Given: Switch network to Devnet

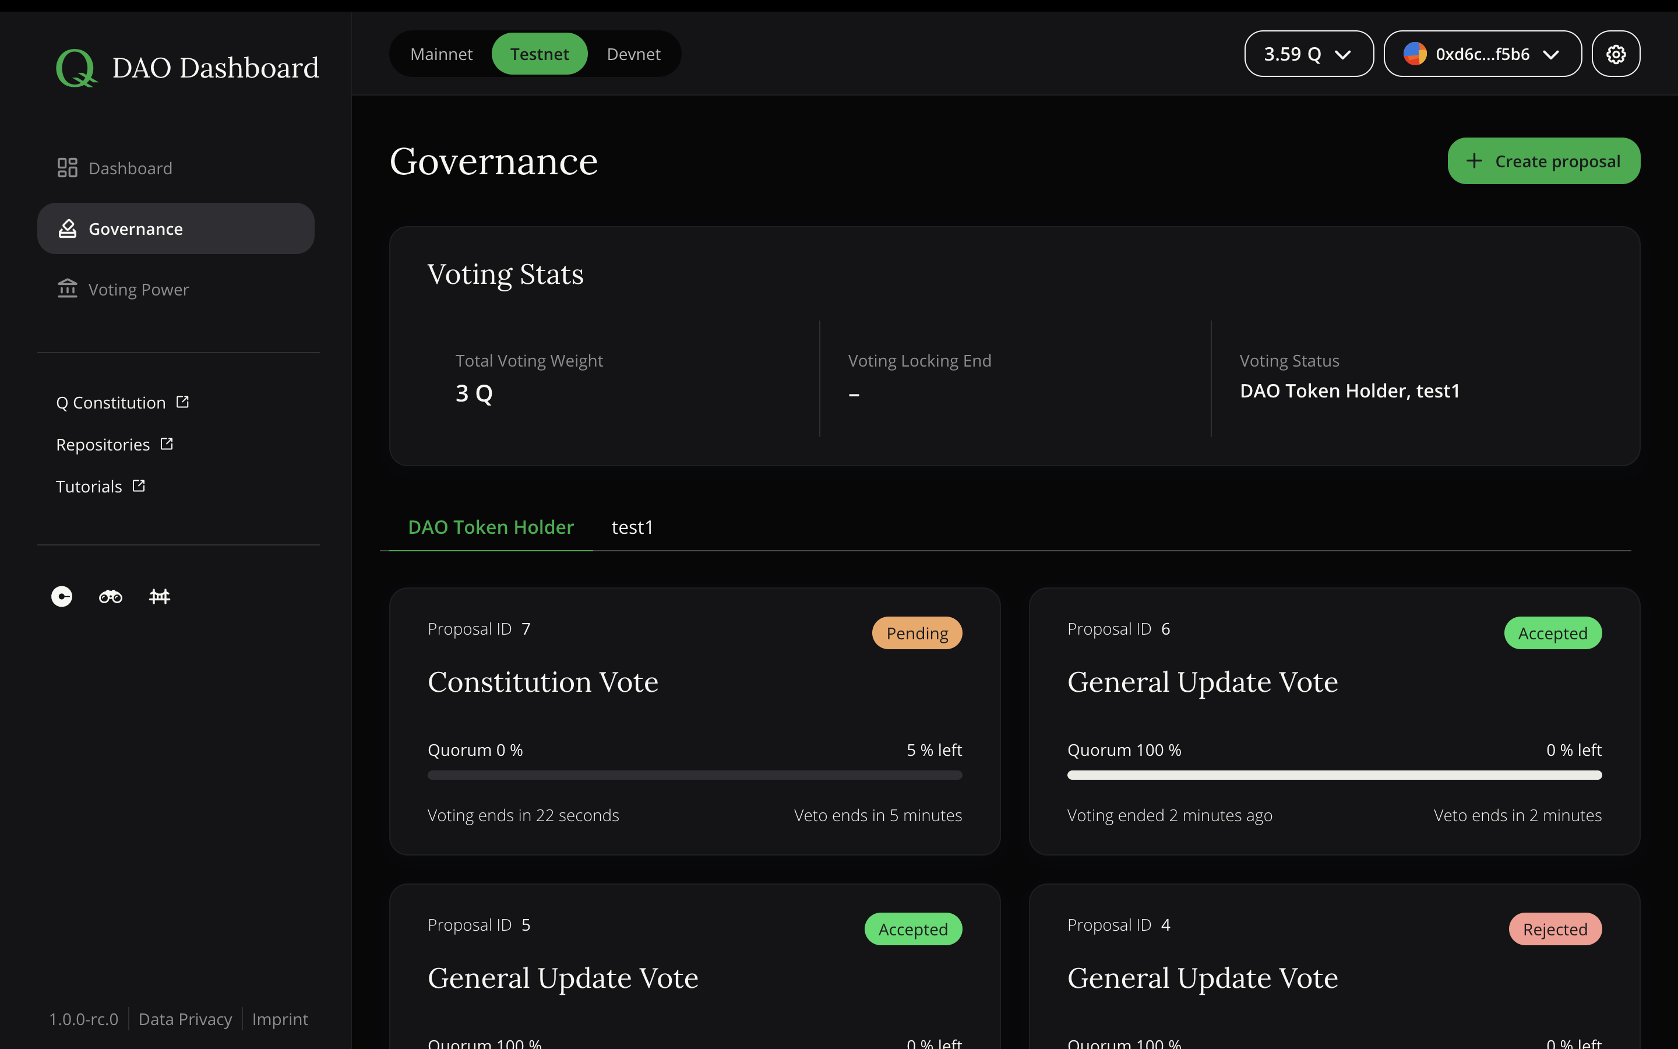Looking at the screenshot, I should 633,54.
